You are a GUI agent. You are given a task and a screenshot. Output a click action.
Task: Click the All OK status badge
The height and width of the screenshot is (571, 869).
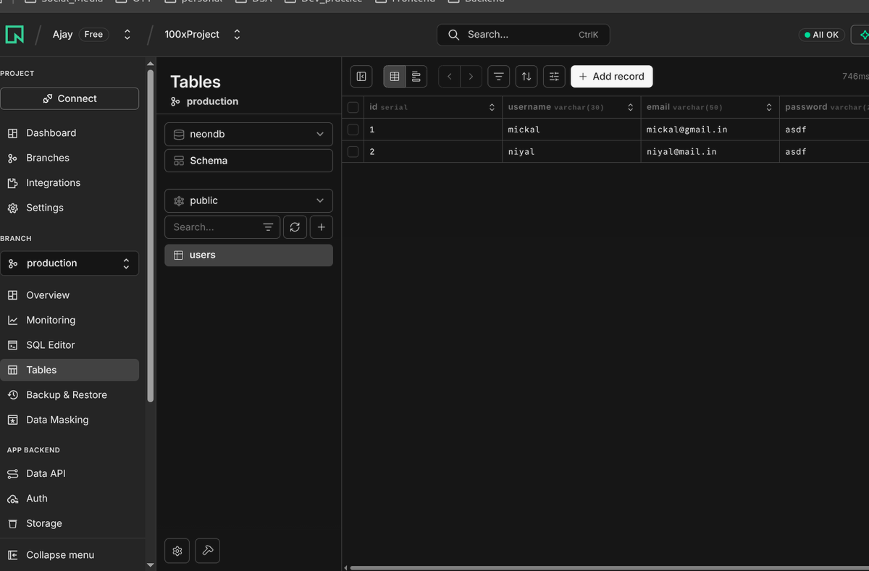coord(822,35)
